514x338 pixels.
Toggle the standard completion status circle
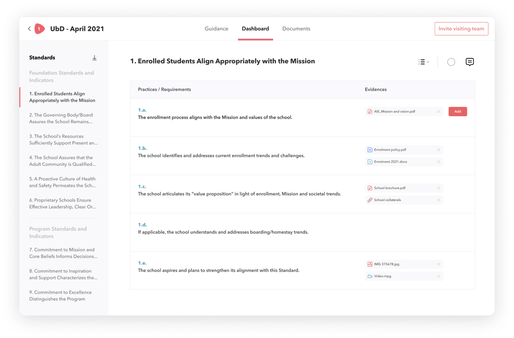tap(451, 62)
